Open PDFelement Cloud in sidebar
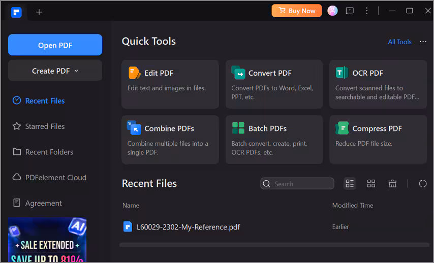The image size is (434, 263). coord(49,178)
